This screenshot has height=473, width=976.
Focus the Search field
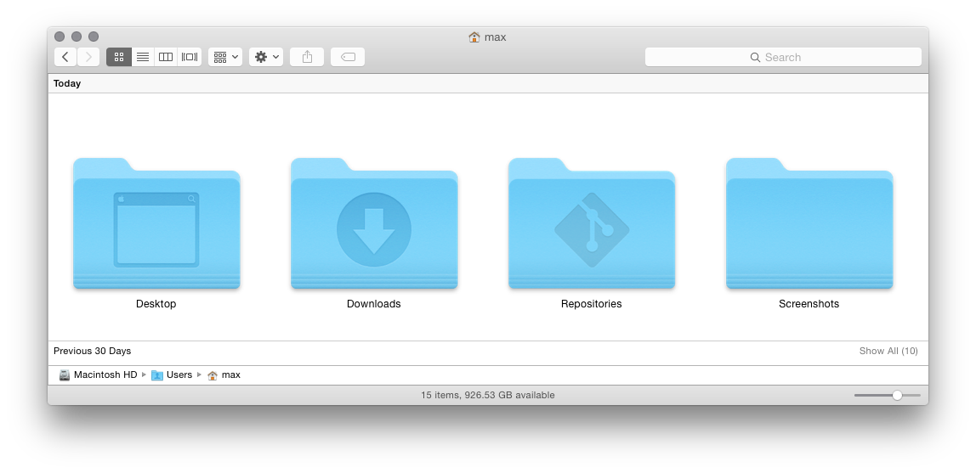[783, 57]
